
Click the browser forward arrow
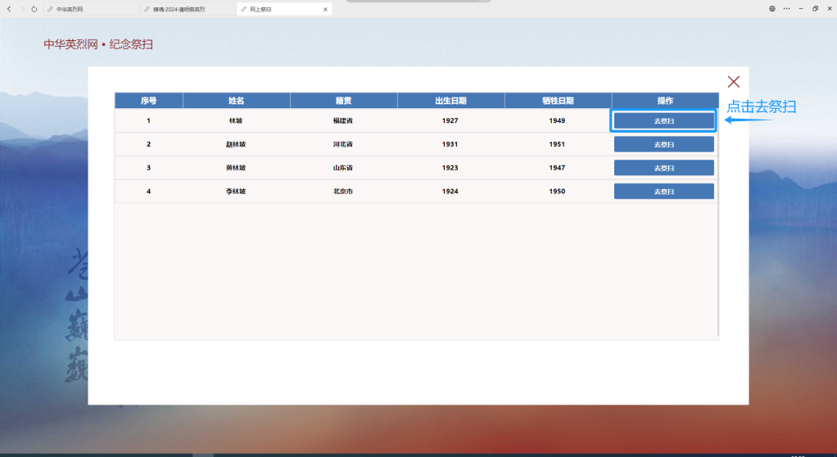22,9
